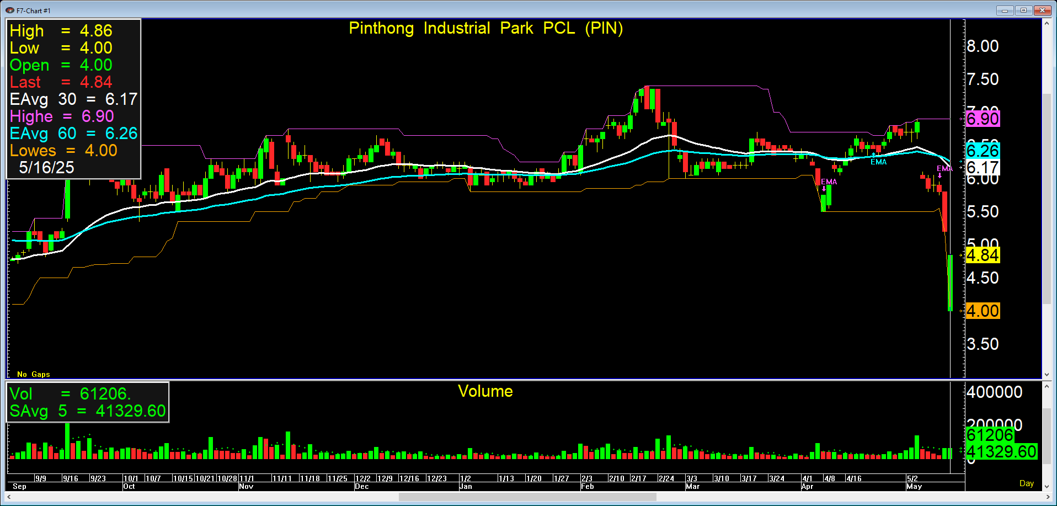
Task: Click the magenta EMA marker in early April
Action: 829,182
